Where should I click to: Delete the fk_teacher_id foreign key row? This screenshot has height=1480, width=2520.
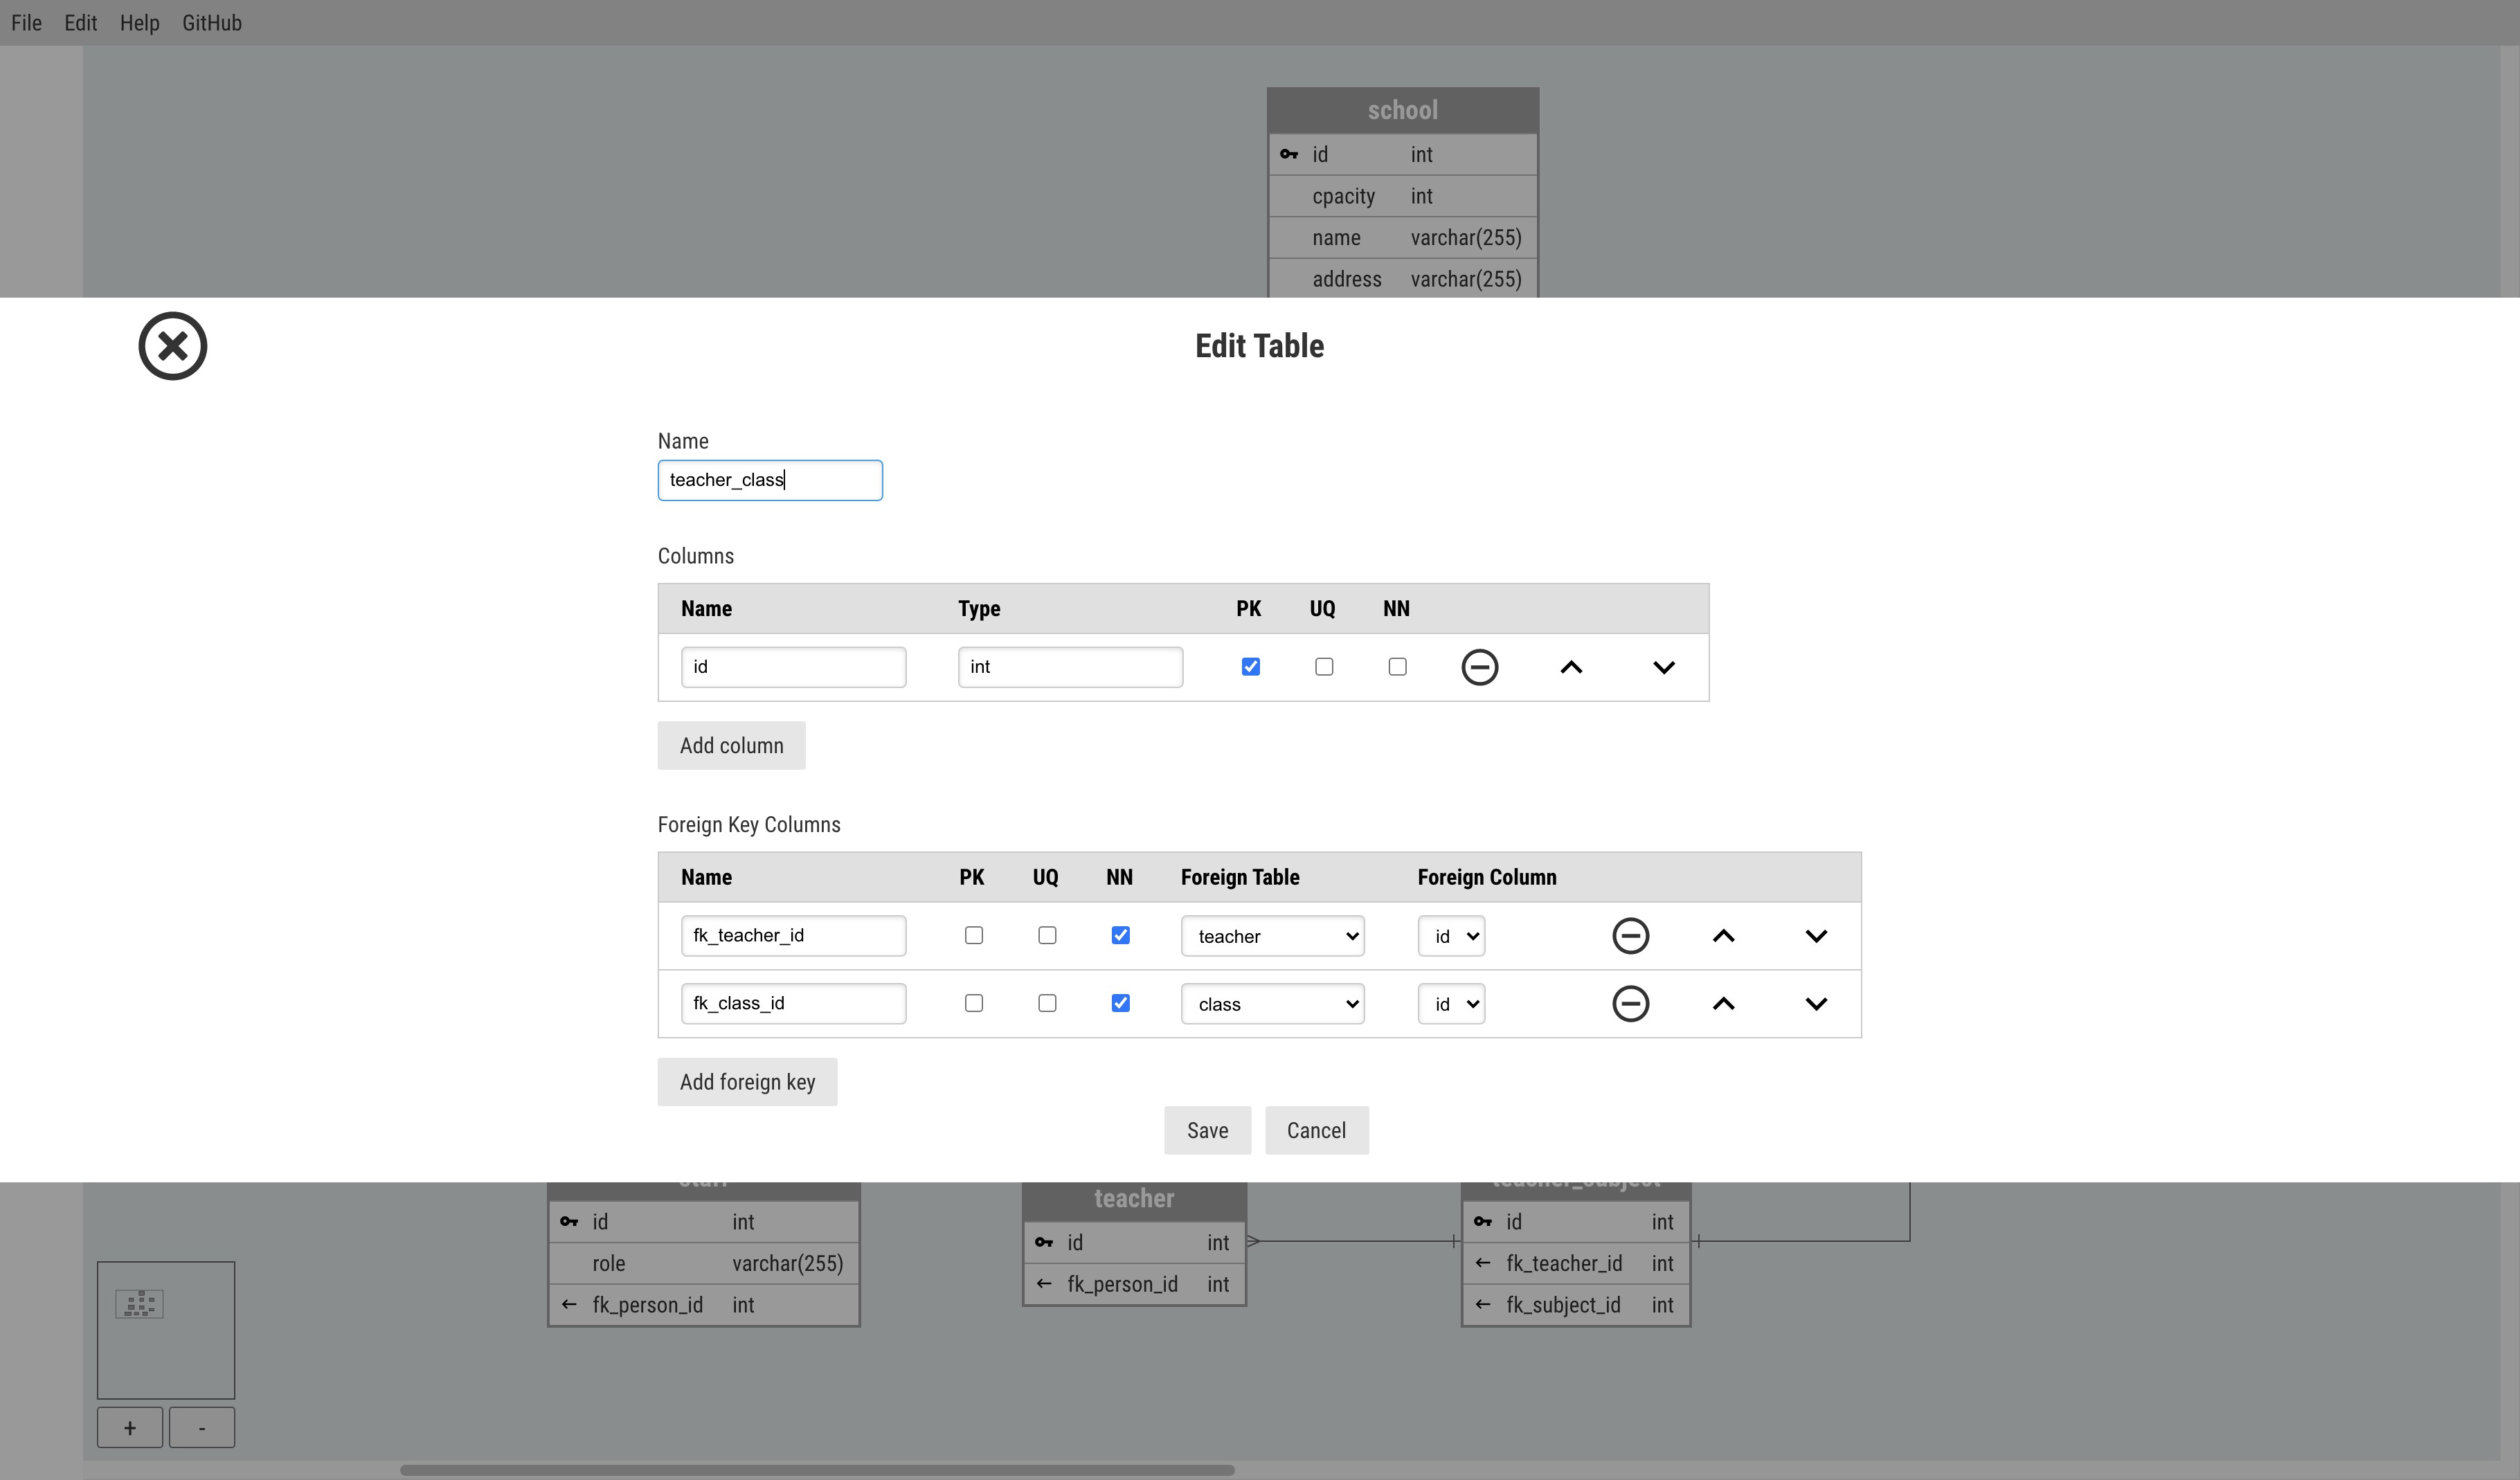pyautogui.click(x=1630, y=936)
